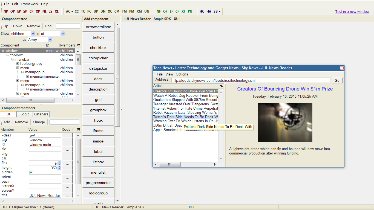Uncheck the hidden property checkbox
This screenshot has height=210, width=374.
[31, 172]
